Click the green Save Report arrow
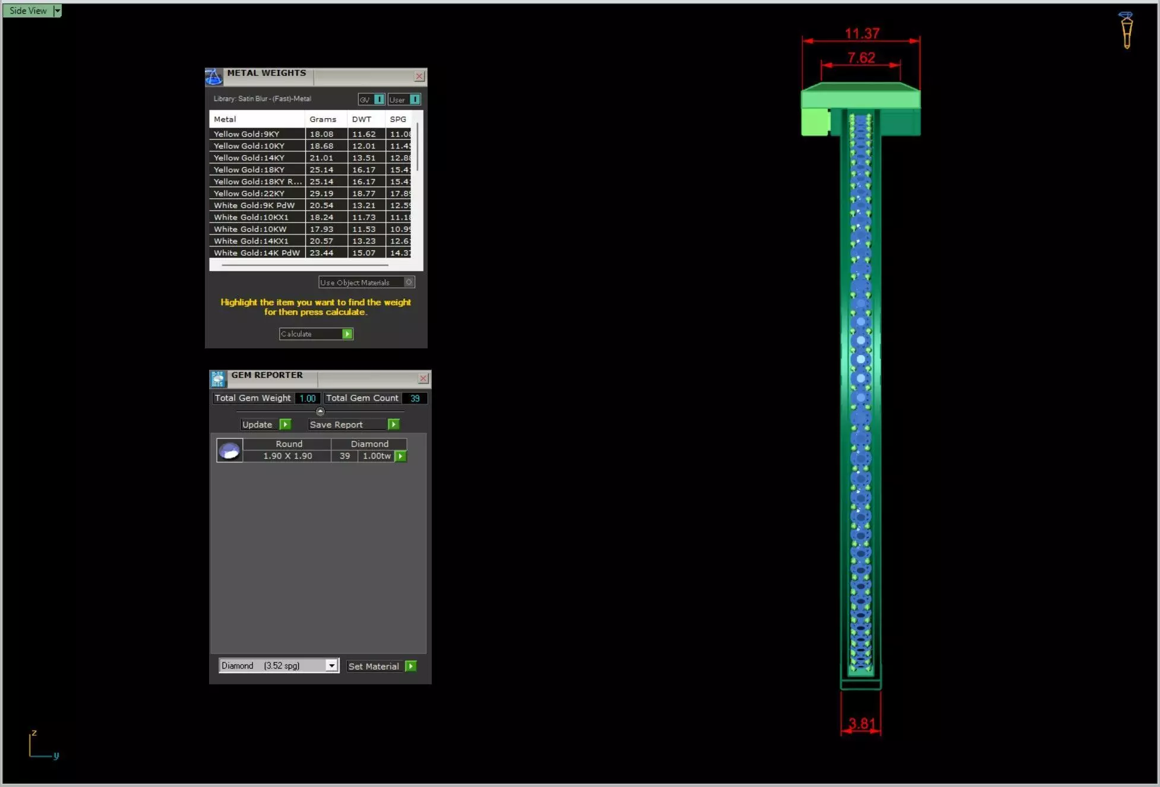The height and width of the screenshot is (787, 1160). (x=393, y=424)
